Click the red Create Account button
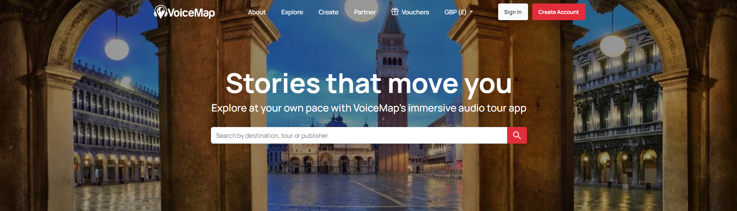This screenshot has width=737, height=211. click(x=559, y=12)
